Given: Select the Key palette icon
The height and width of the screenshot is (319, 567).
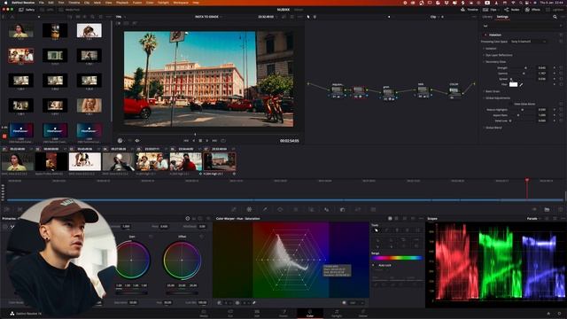Looking at the screenshot, I should point(343,209).
